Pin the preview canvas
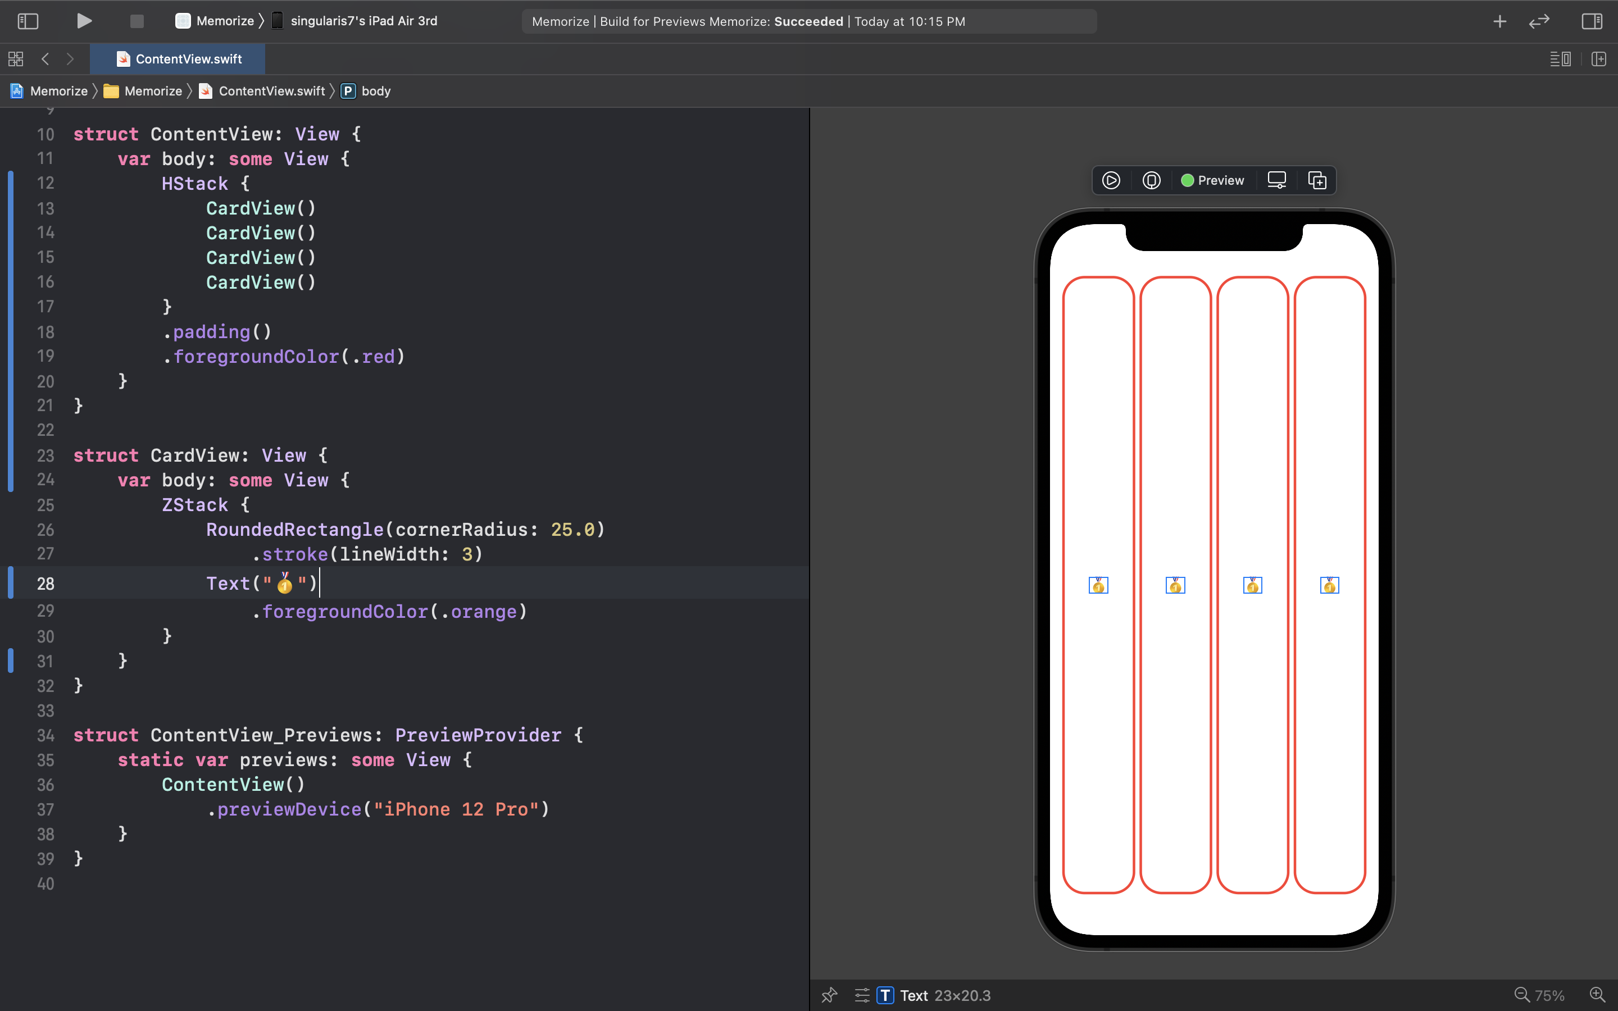The image size is (1618, 1011). point(829,995)
